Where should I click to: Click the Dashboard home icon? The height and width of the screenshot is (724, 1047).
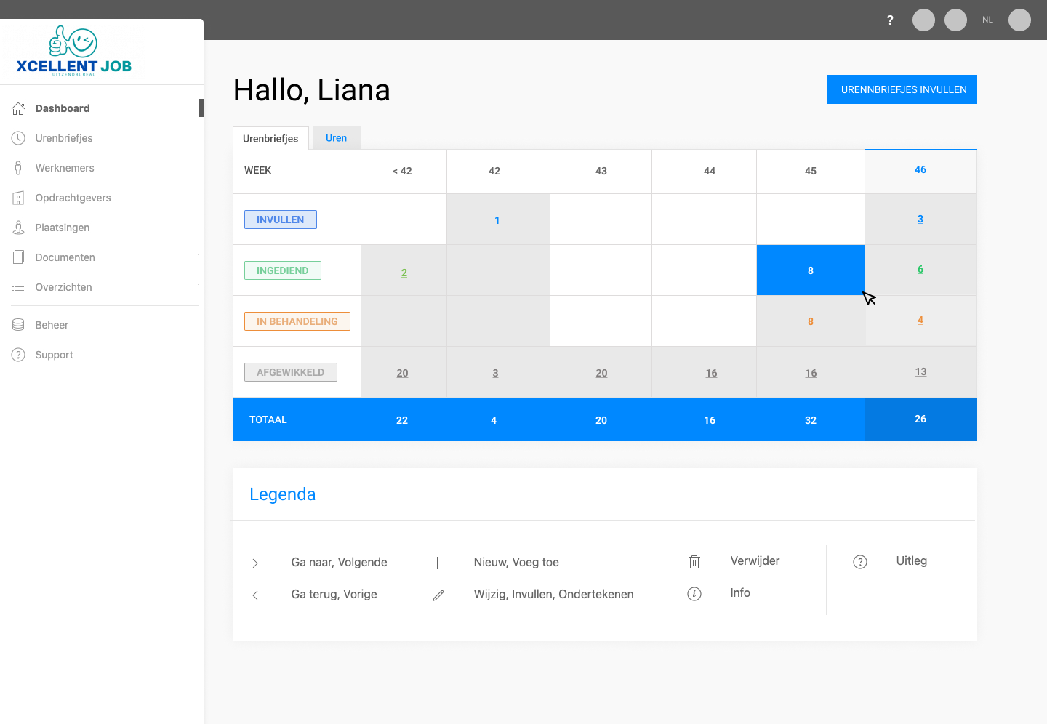click(19, 108)
